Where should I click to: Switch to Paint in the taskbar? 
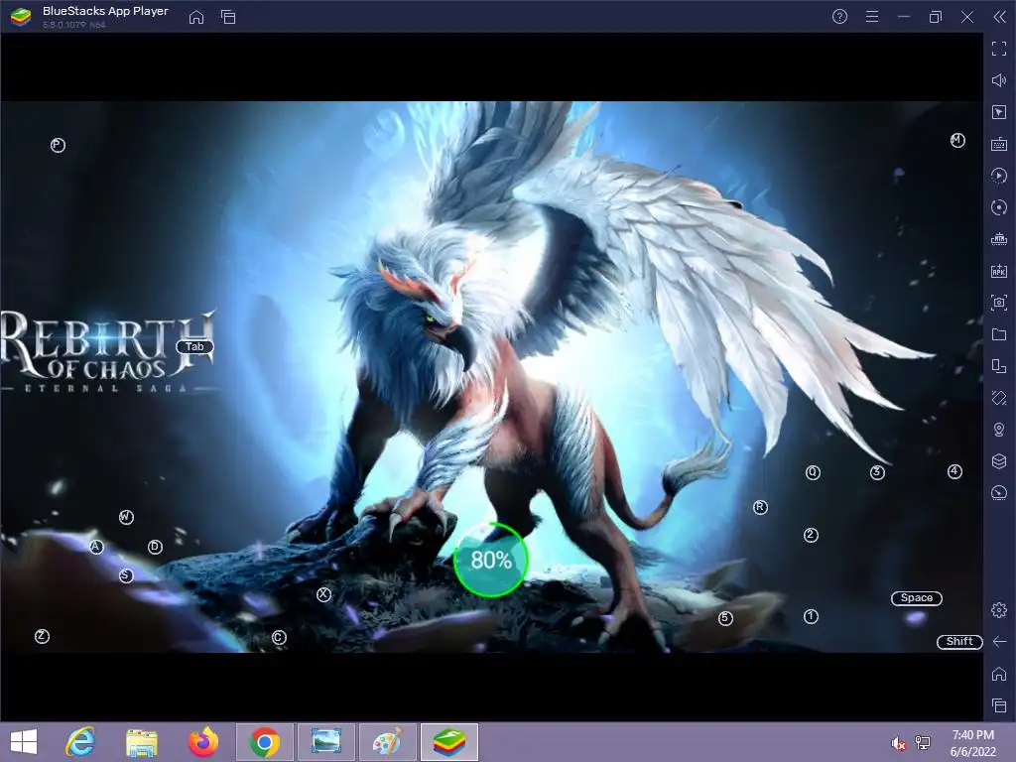388,742
